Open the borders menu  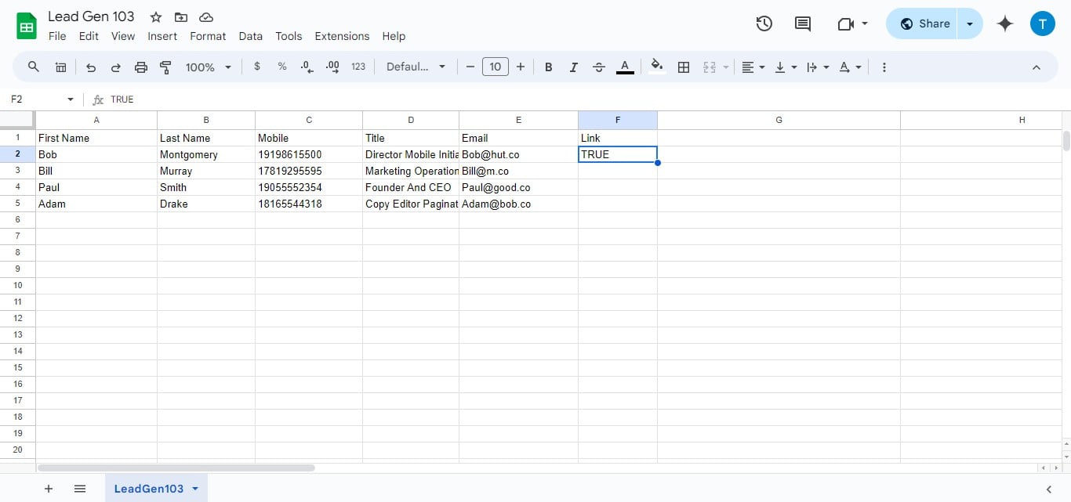[683, 67]
